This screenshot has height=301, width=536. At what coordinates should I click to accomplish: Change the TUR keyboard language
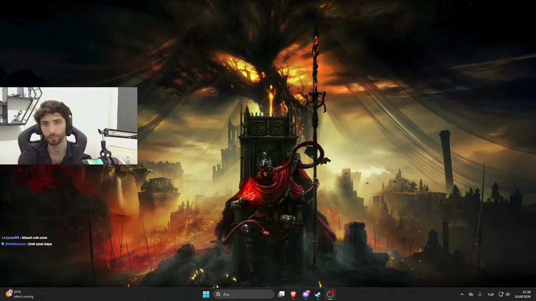[490, 294]
